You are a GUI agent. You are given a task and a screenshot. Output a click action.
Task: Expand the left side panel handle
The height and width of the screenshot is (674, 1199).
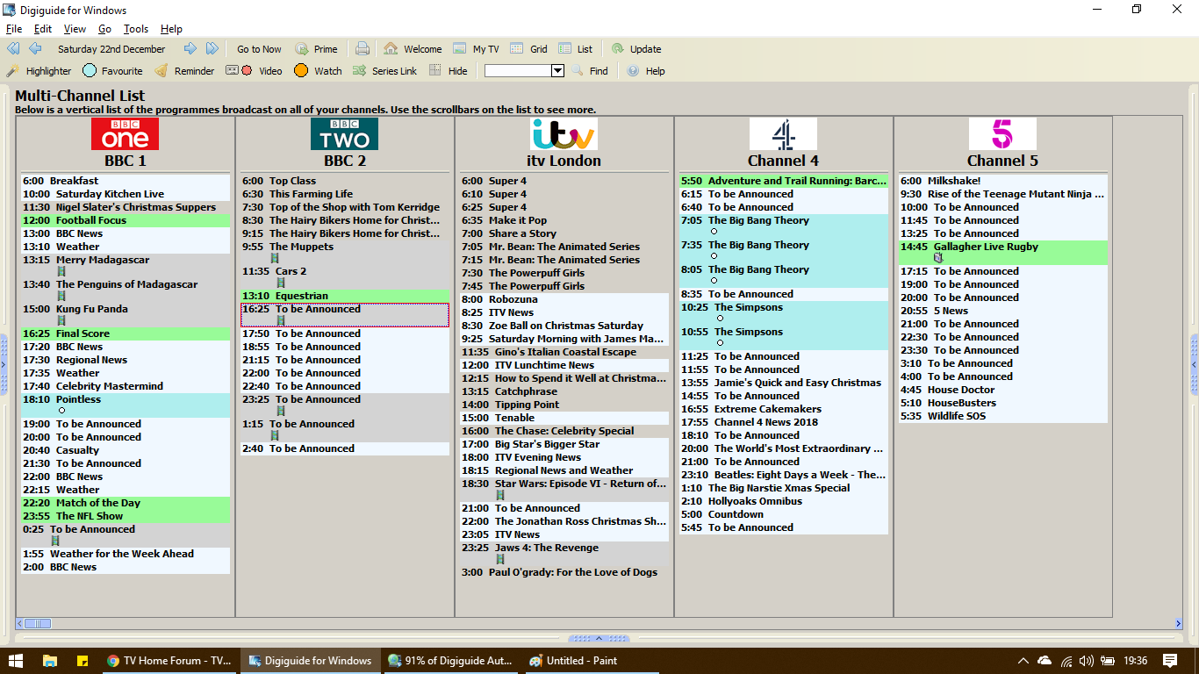(x=4, y=364)
